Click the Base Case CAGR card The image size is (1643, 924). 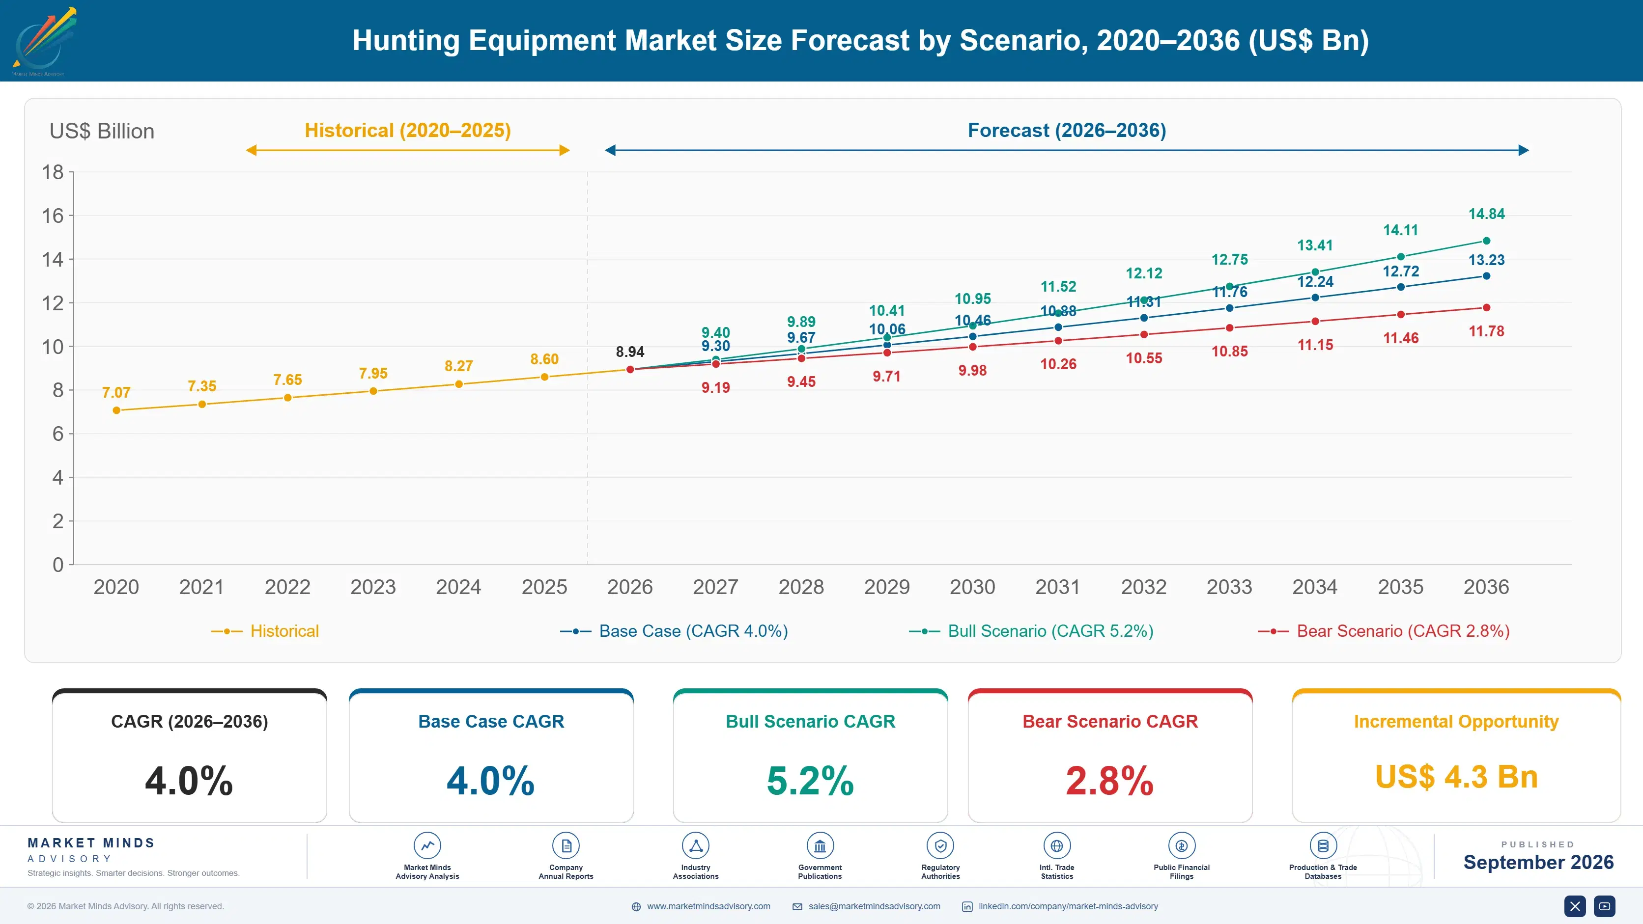click(491, 756)
